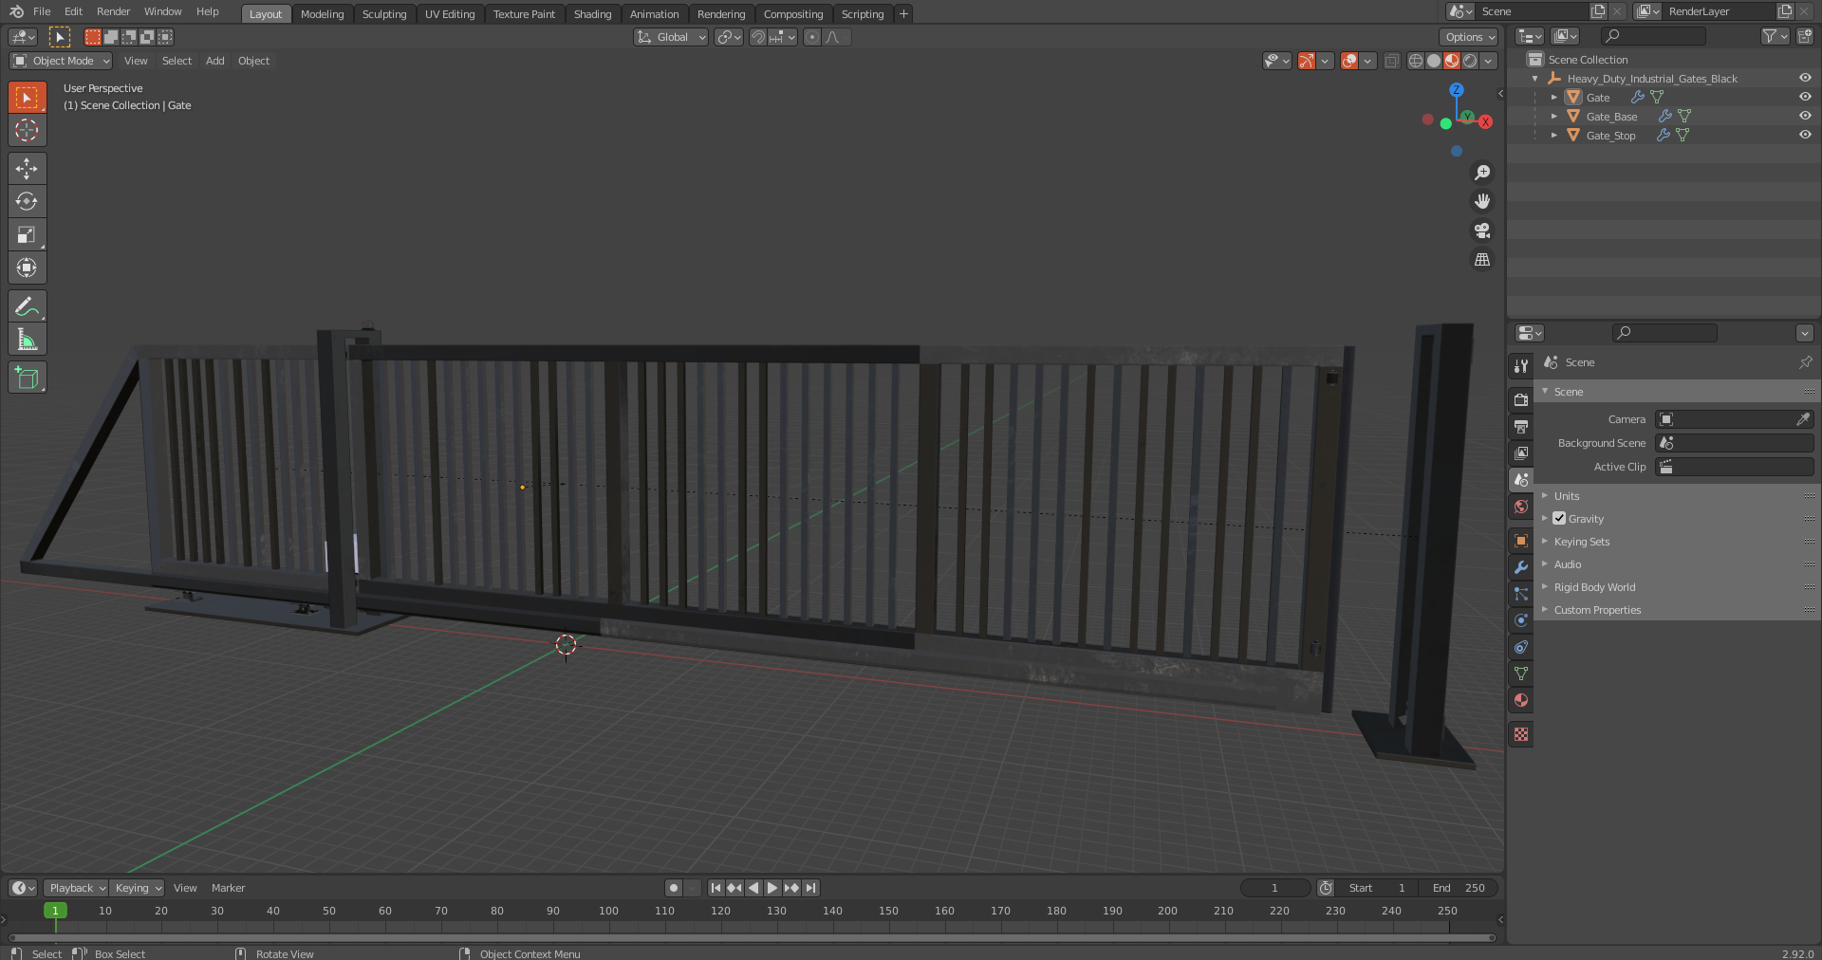Screen dimensions: 1822x960
Task: Activate the Rotate tool
Action: point(27,201)
